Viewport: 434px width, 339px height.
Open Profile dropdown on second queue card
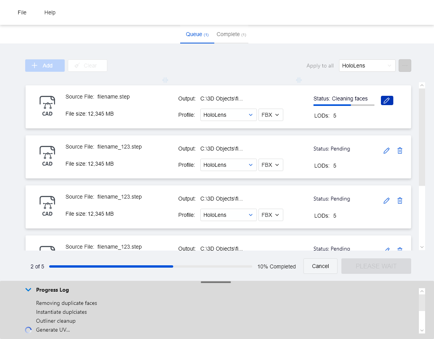pyautogui.click(x=228, y=165)
